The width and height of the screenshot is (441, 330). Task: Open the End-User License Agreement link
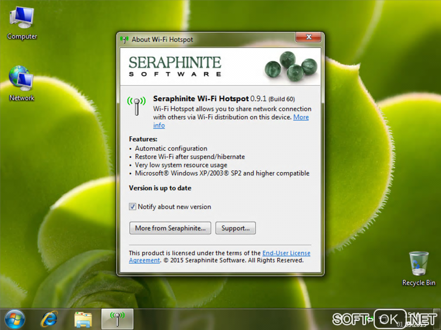click(x=286, y=253)
